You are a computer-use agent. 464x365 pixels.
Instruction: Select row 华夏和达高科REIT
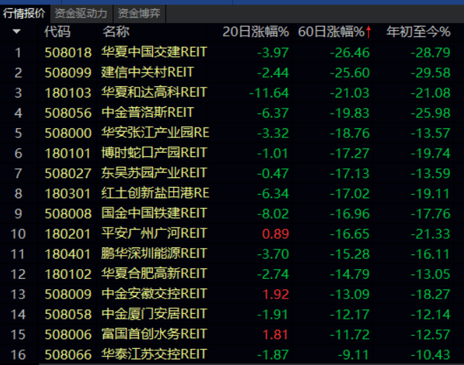[x=232, y=92]
